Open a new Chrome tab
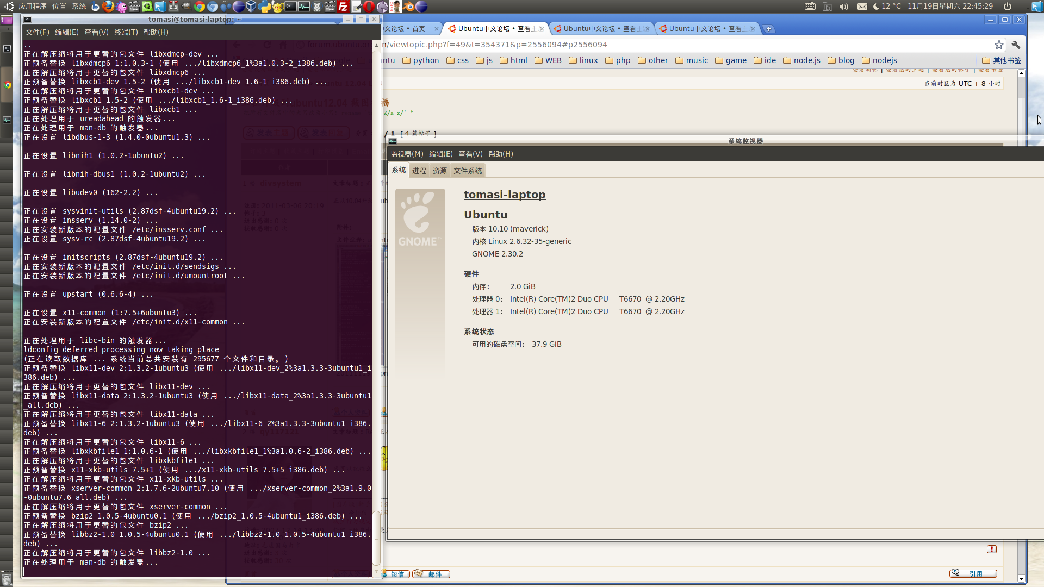Screen dimensions: 1044x587 769,29
